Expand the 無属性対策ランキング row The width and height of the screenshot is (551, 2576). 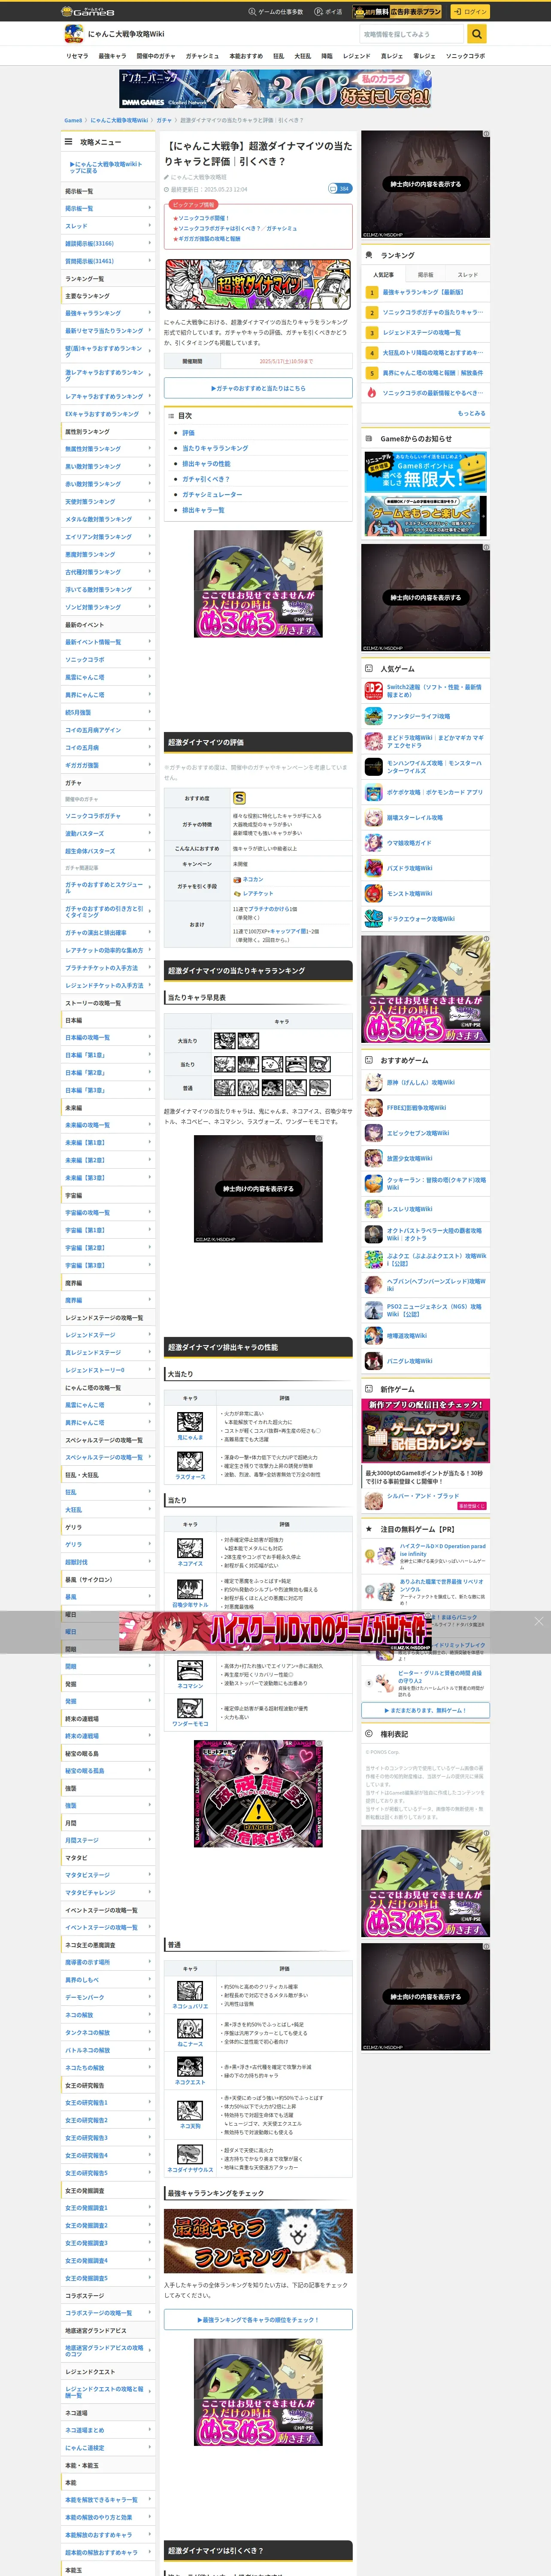pyautogui.click(x=108, y=449)
